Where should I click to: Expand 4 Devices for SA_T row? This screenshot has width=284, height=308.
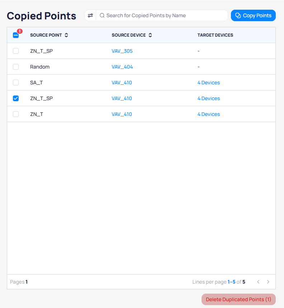209,83
